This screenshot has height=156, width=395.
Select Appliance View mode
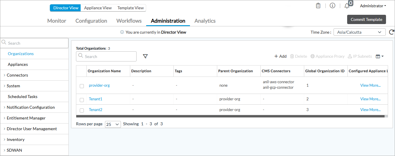tap(98, 8)
